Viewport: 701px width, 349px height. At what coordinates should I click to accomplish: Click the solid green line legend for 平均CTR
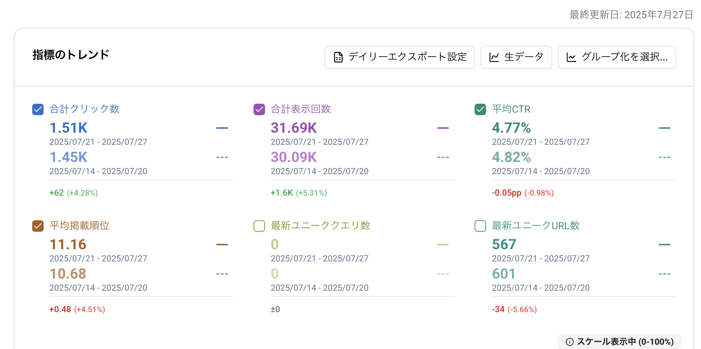coord(664,128)
